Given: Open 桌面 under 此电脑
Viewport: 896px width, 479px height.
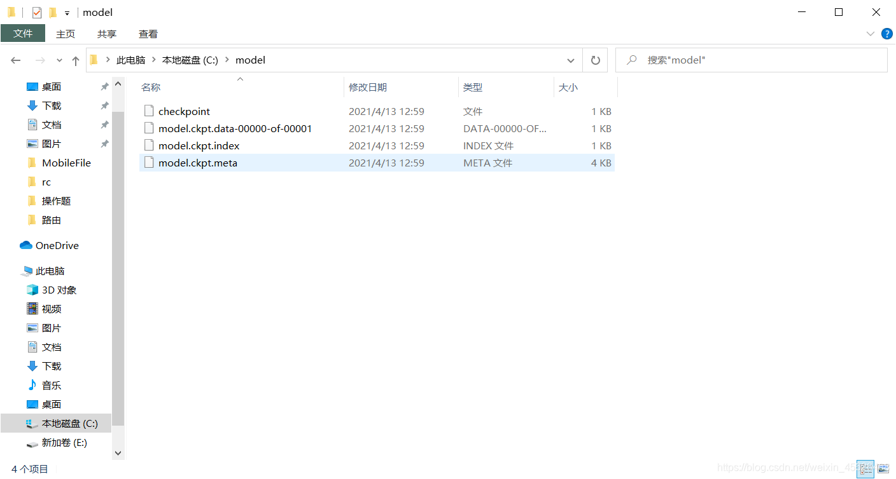Looking at the screenshot, I should coord(52,404).
